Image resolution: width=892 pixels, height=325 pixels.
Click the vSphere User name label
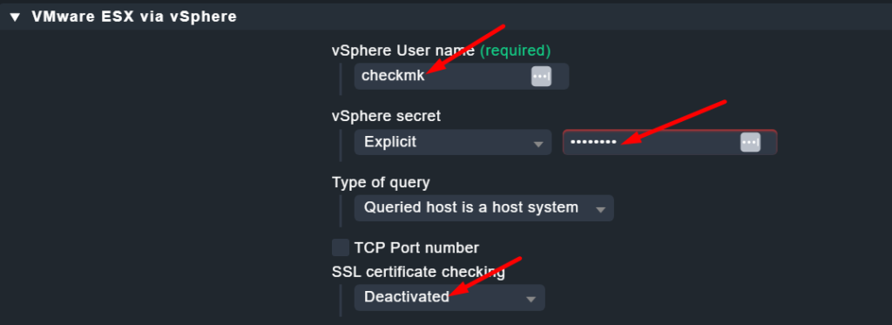(x=403, y=51)
